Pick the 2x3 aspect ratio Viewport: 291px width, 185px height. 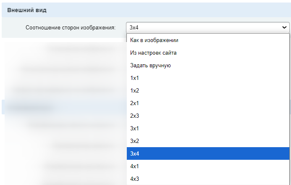click(134, 116)
